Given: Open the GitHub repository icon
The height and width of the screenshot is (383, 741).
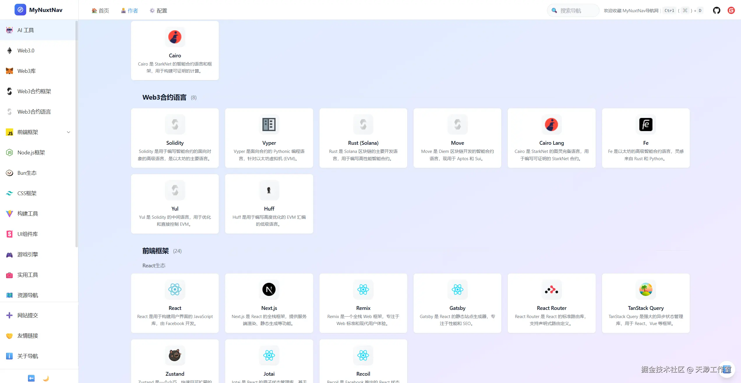Looking at the screenshot, I should click(717, 10).
